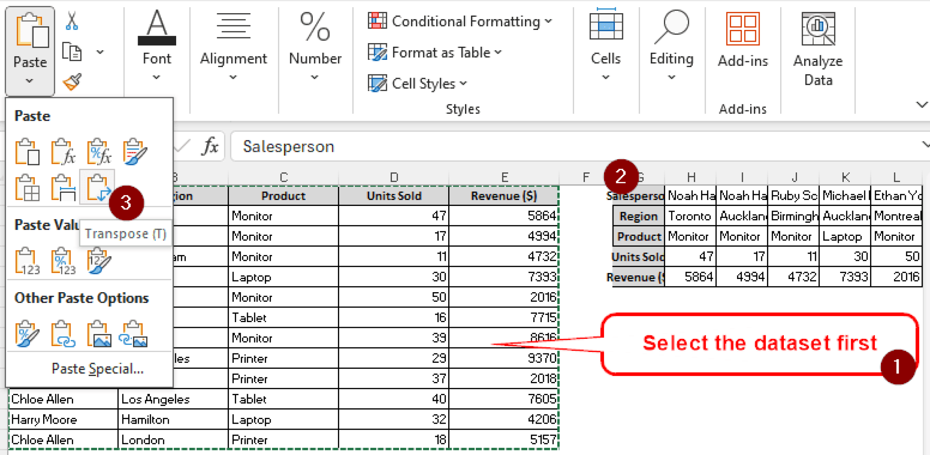
Task: Select column C header
Action: click(x=283, y=177)
